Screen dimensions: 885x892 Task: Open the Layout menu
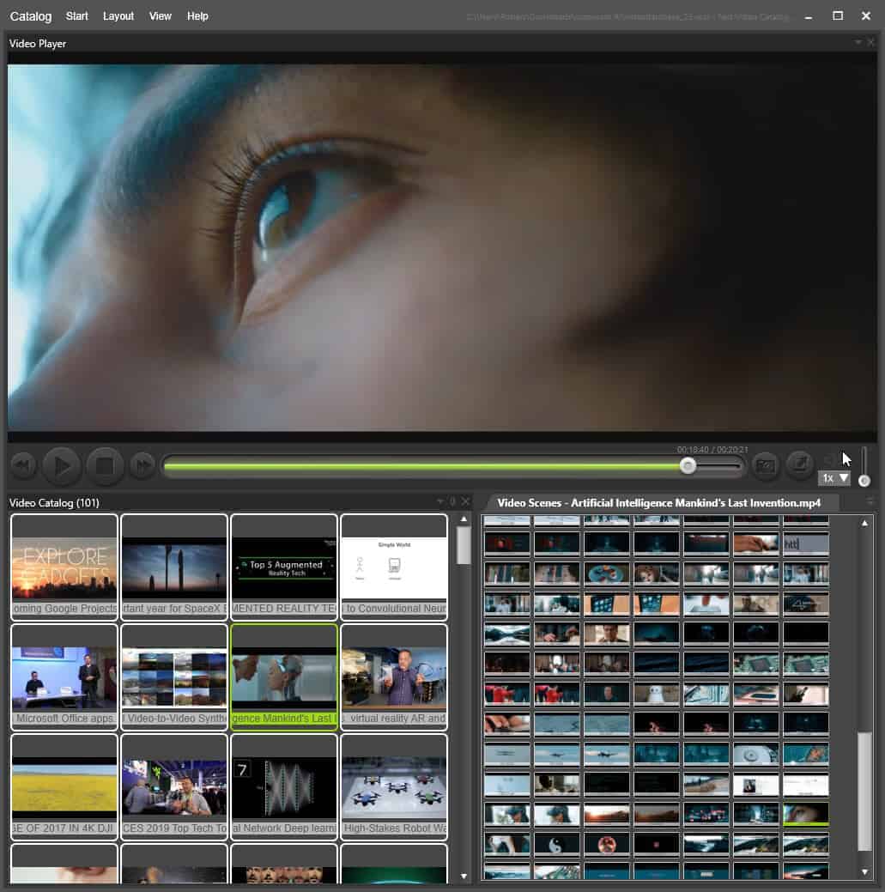[x=118, y=16]
